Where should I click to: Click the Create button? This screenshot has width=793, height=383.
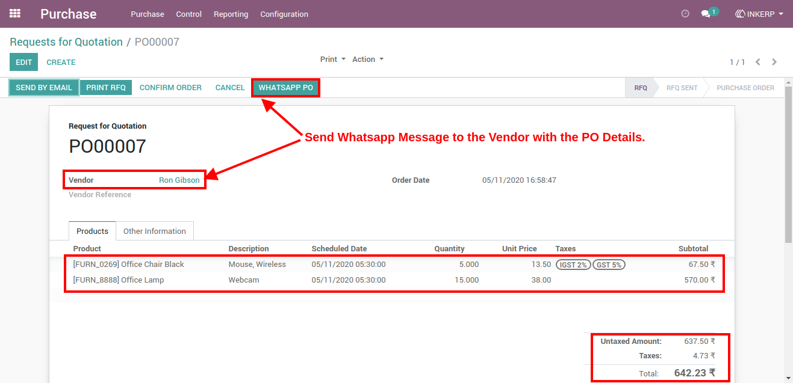[61, 62]
